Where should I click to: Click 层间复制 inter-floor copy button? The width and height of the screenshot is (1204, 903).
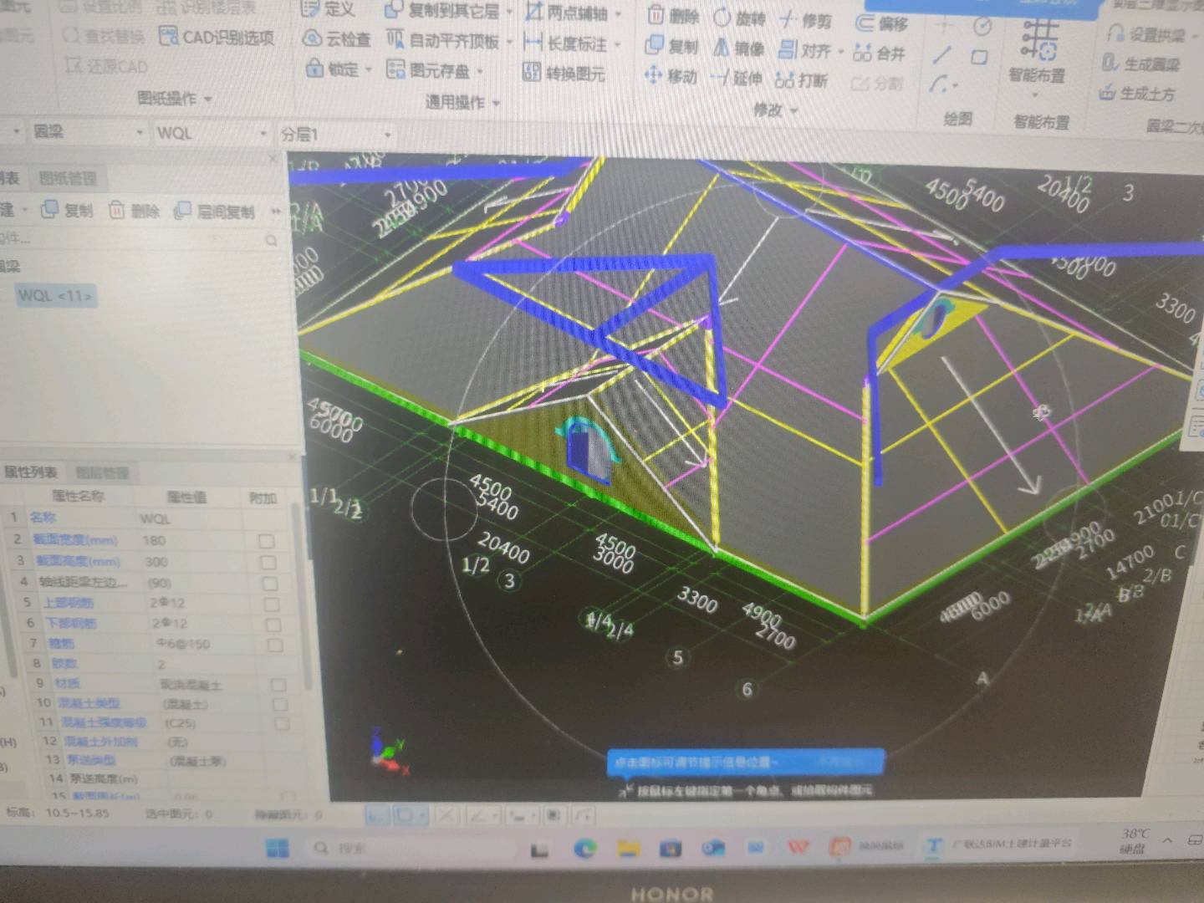tap(213, 212)
